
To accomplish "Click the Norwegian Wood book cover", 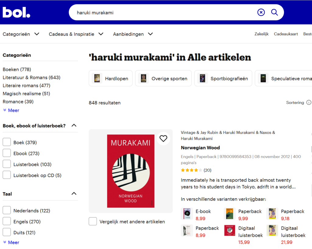I will (x=130, y=171).
